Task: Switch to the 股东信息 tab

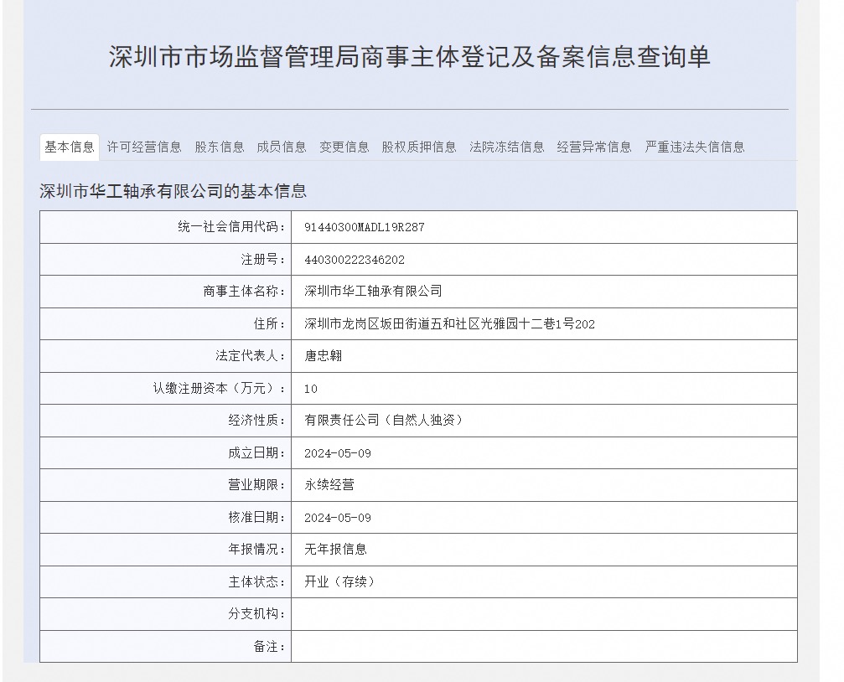Action: [220, 147]
